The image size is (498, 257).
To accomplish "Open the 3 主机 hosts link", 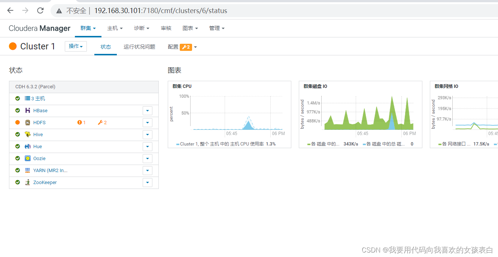I will [38, 98].
